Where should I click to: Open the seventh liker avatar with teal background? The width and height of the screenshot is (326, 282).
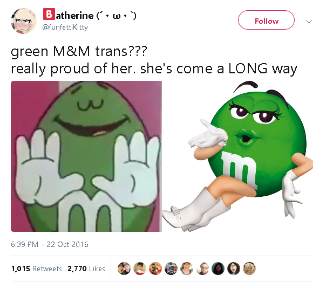click(218, 269)
